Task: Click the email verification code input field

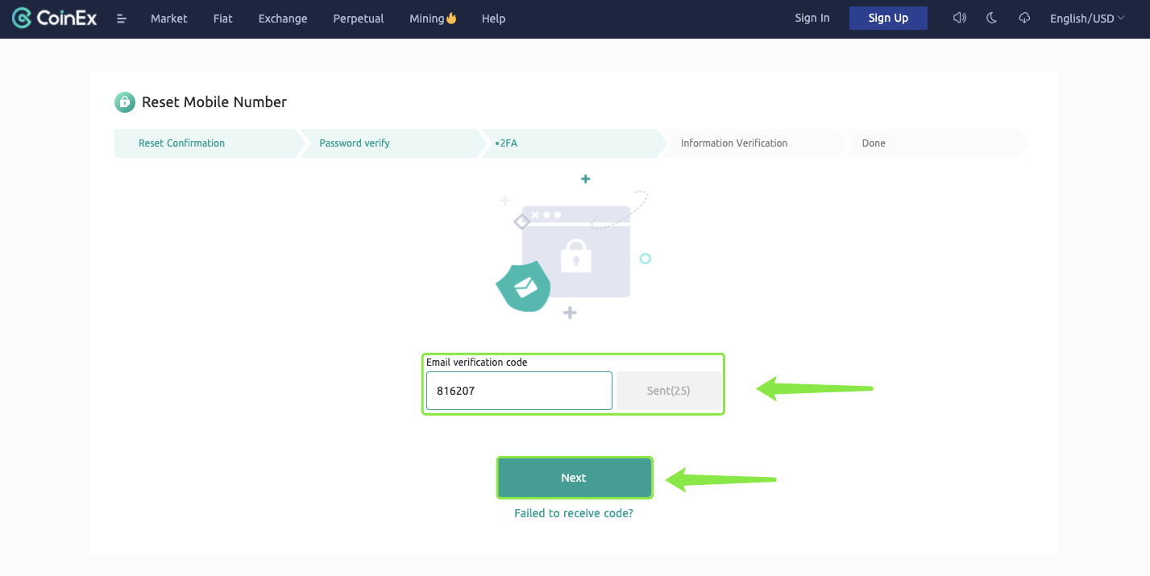Action: (x=518, y=391)
